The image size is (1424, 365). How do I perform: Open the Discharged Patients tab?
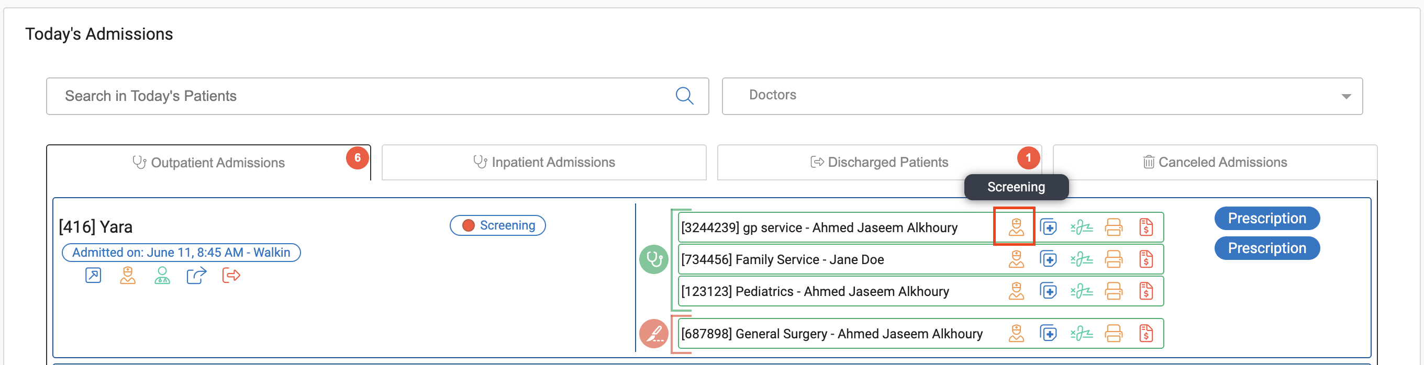[879, 162]
